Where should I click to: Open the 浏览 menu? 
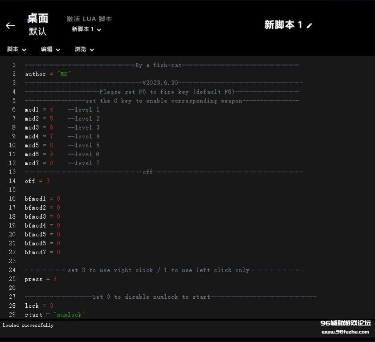(x=84, y=49)
